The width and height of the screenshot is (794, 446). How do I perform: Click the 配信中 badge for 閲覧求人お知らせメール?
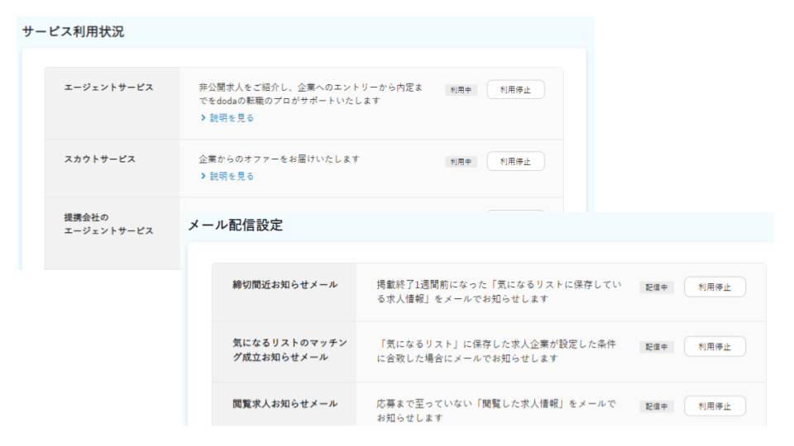(x=656, y=406)
